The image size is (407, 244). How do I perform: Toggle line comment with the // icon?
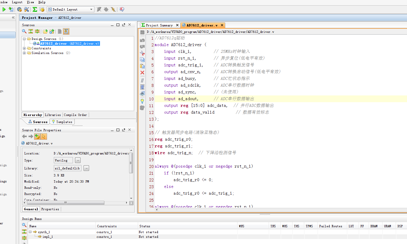(142, 80)
